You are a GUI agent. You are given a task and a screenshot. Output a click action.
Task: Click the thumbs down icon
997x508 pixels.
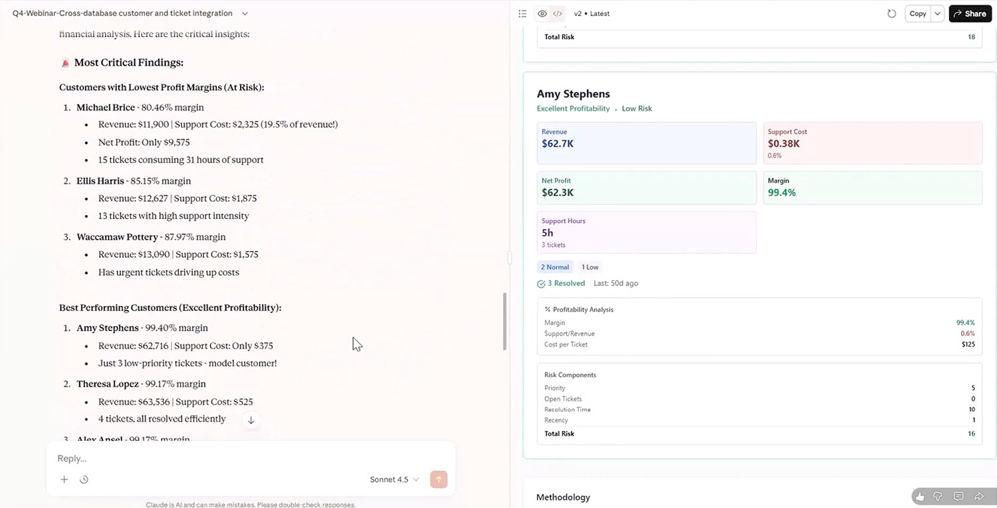tap(938, 496)
